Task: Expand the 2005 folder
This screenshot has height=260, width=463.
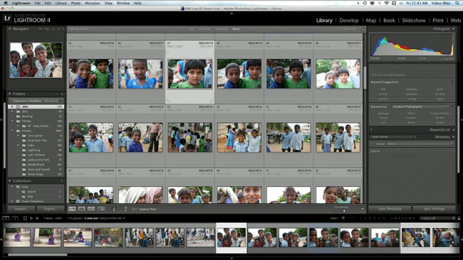Action: (x=12, y=107)
